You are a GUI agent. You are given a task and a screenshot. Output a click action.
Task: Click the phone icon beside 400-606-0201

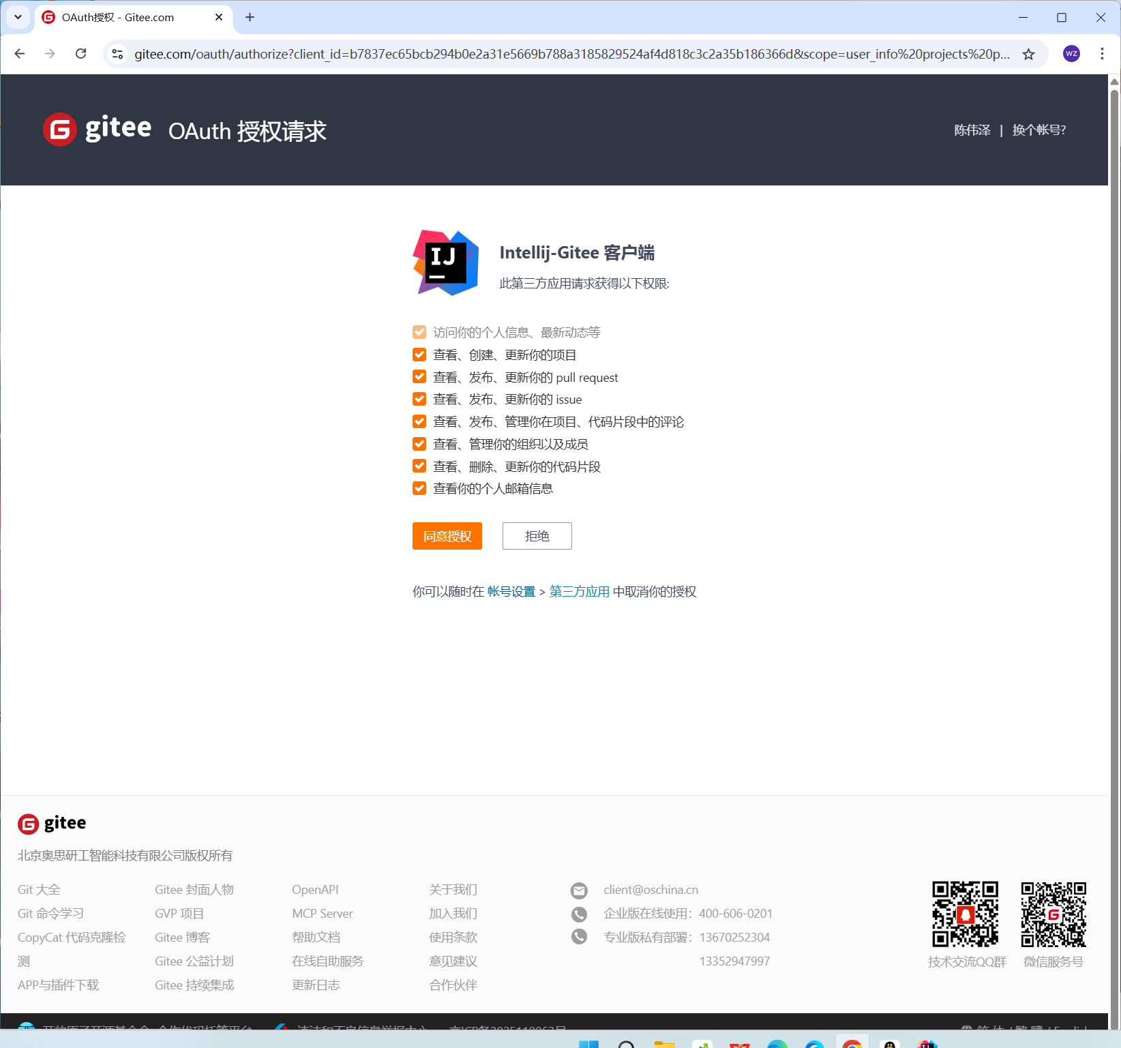(x=579, y=914)
